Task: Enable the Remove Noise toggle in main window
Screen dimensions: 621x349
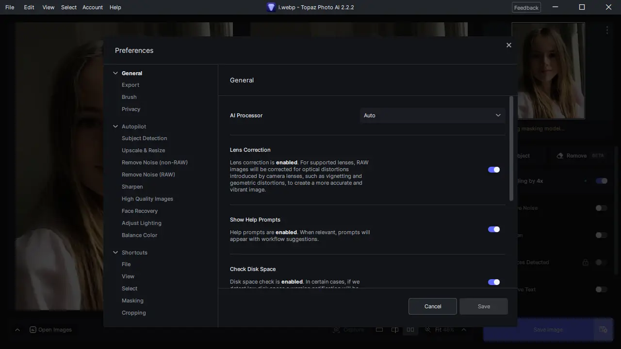Action: tap(602, 208)
